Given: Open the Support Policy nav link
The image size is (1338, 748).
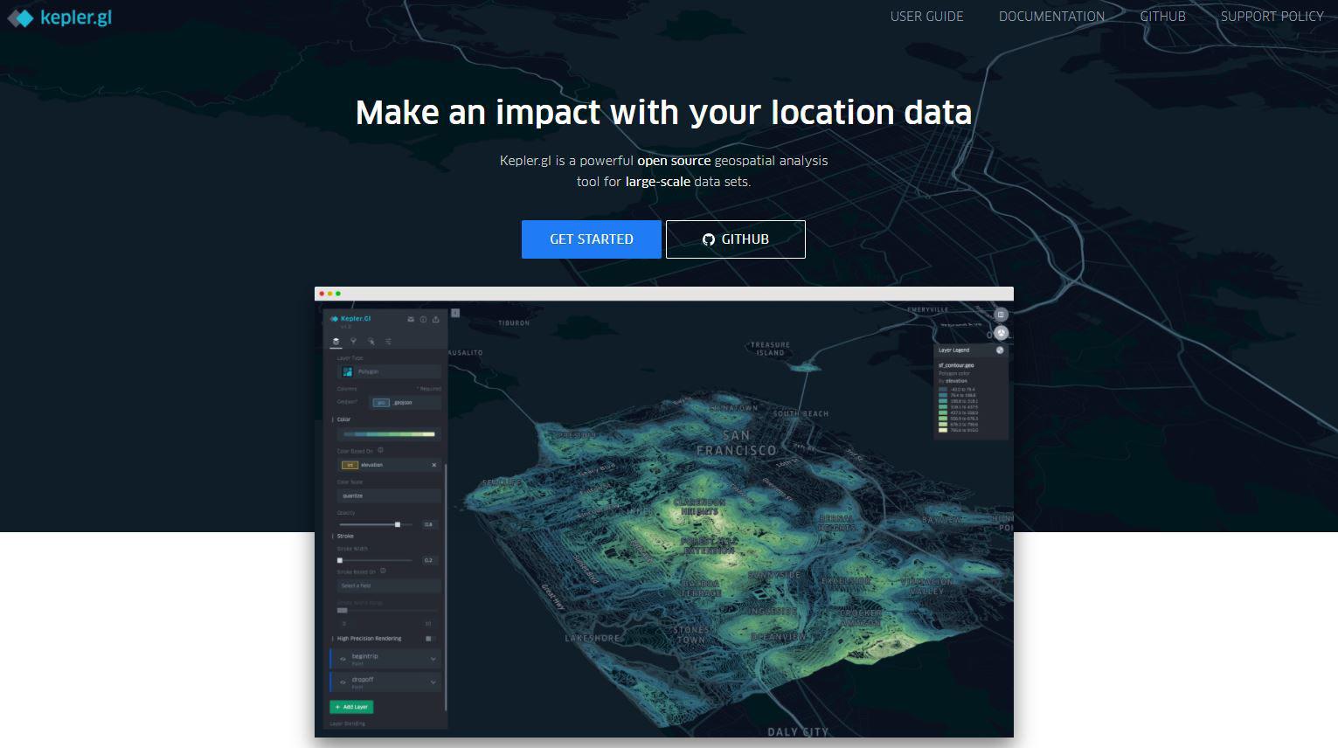Looking at the screenshot, I should tap(1272, 17).
